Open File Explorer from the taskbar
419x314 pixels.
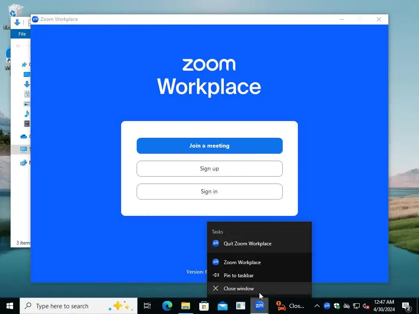(185, 306)
